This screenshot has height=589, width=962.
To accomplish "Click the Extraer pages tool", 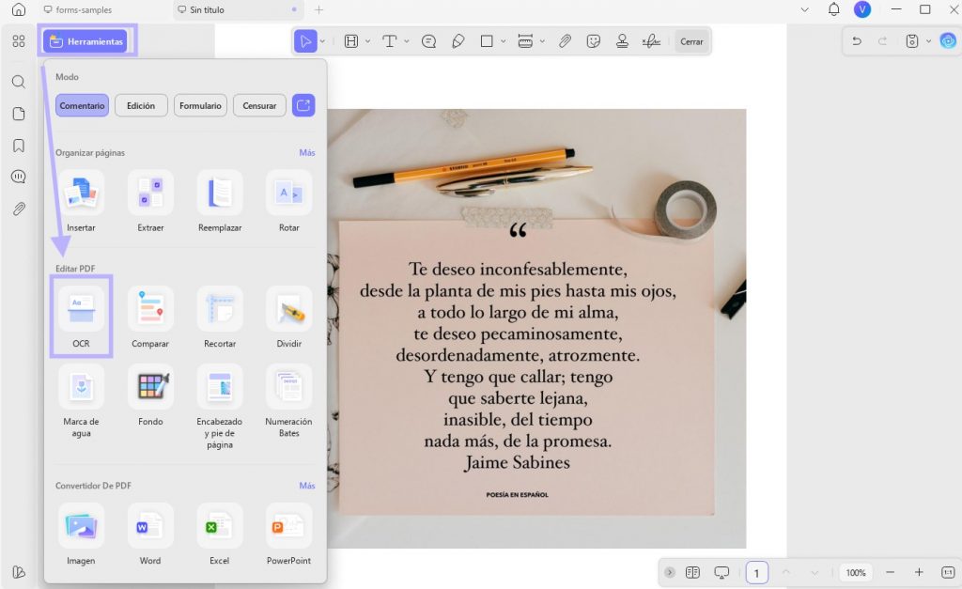I will coord(150,201).
